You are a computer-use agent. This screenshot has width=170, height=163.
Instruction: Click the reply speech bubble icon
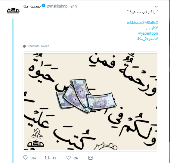coord(26,158)
